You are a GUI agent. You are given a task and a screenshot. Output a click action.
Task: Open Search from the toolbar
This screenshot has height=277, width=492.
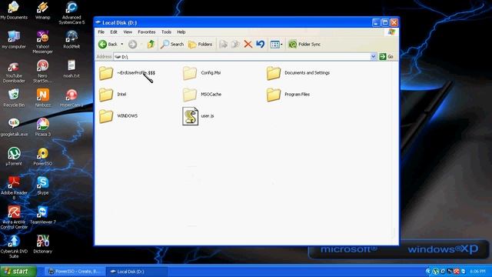172,45
